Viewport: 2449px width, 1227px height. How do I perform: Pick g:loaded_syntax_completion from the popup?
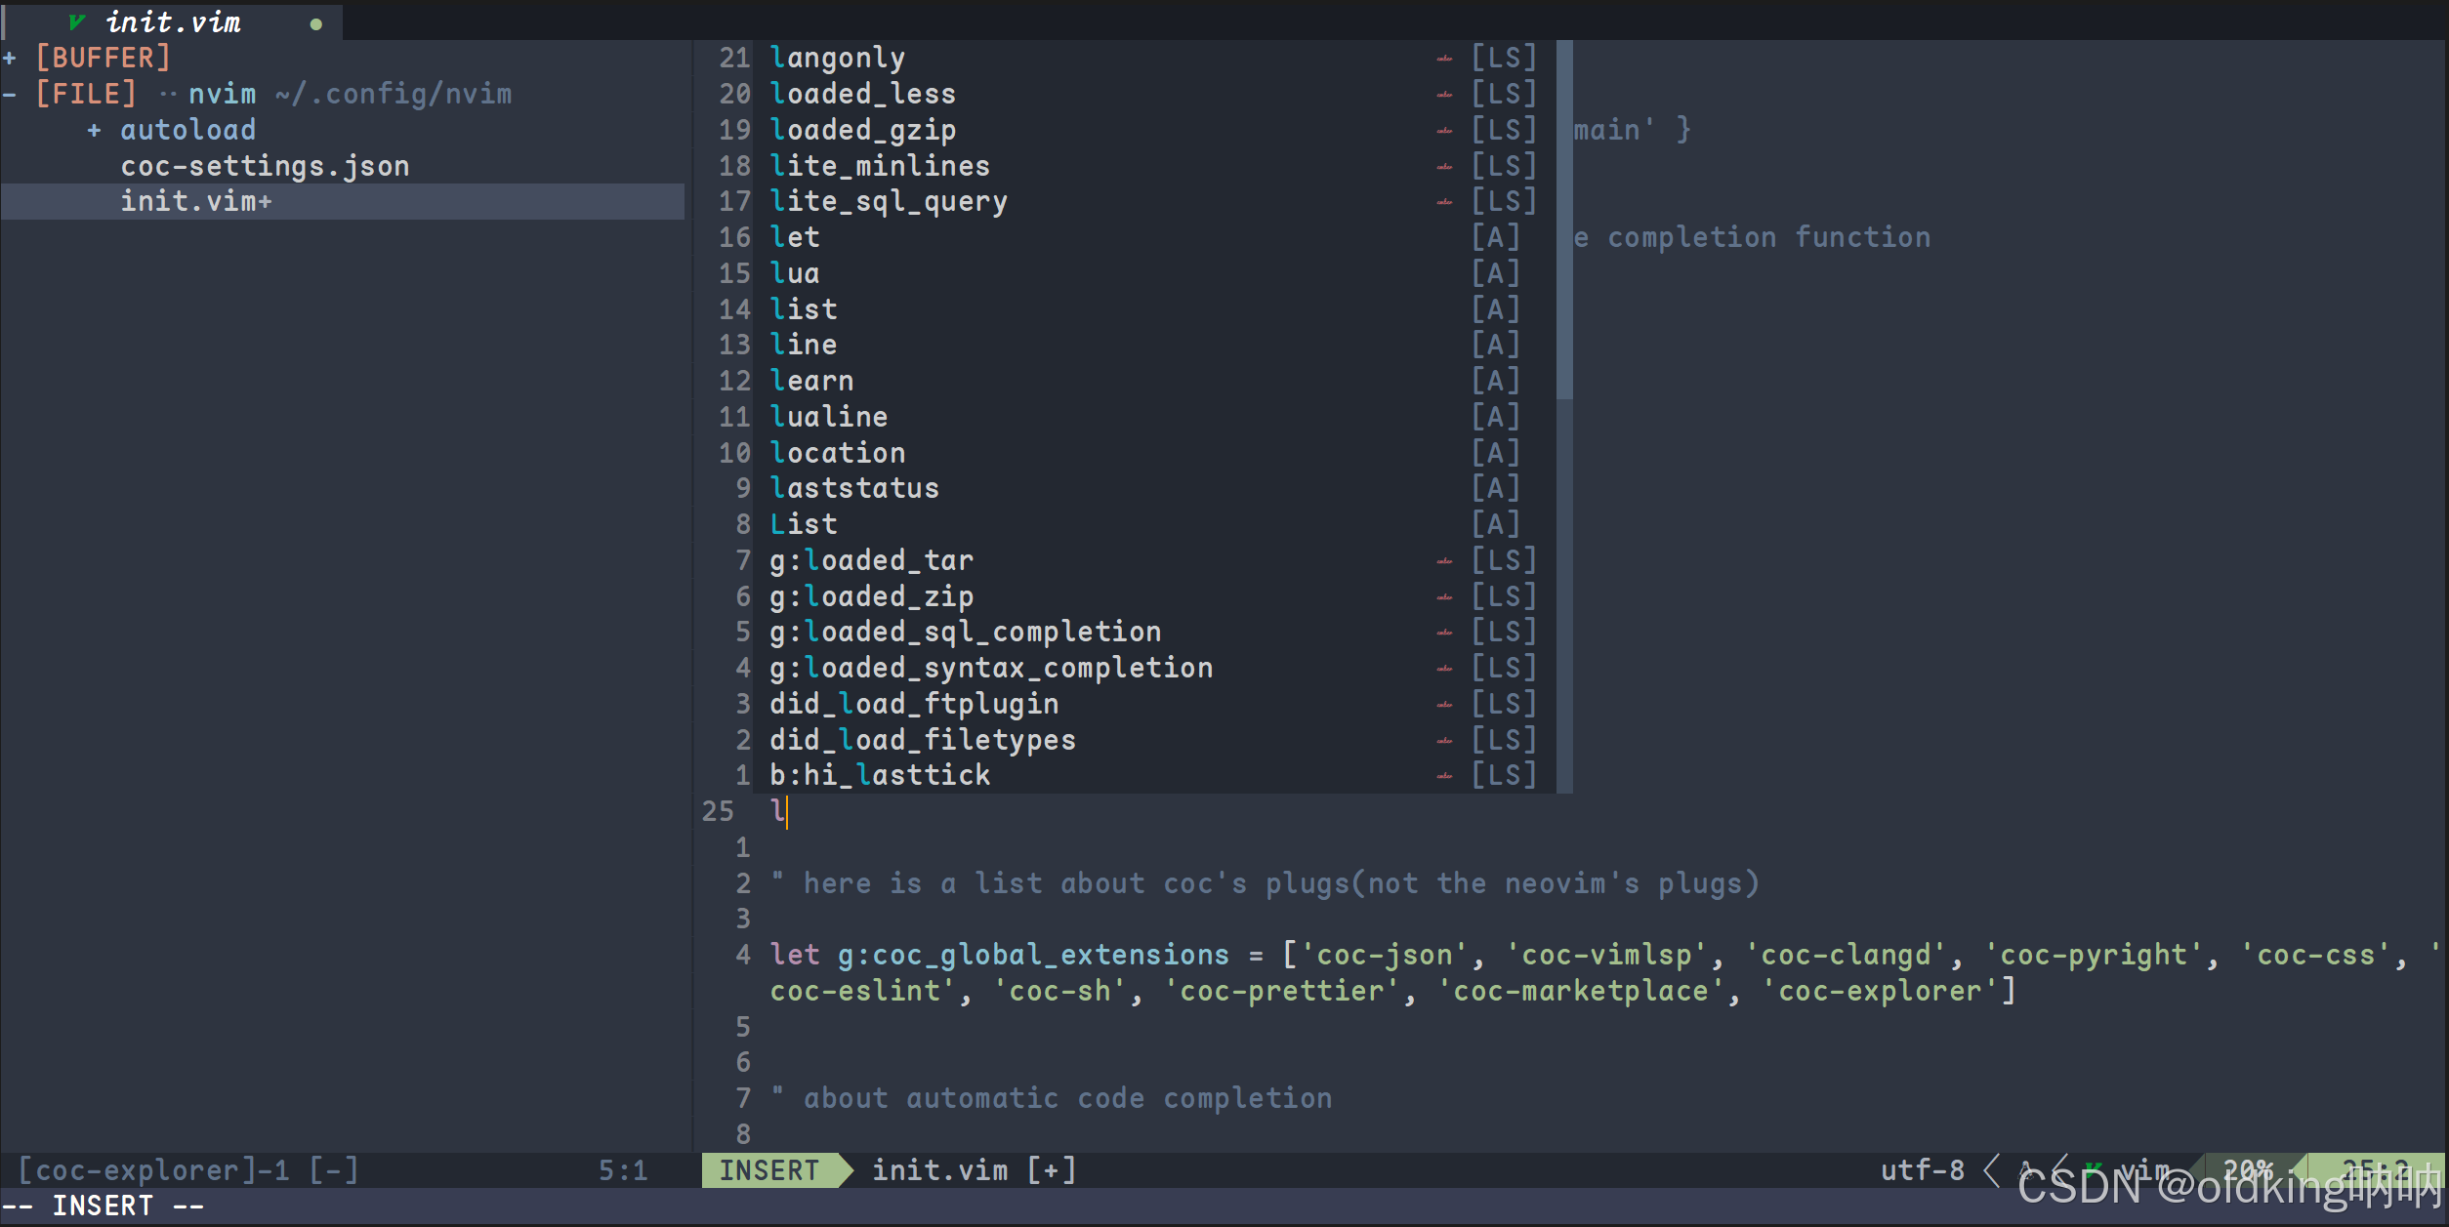[x=991, y=668]
